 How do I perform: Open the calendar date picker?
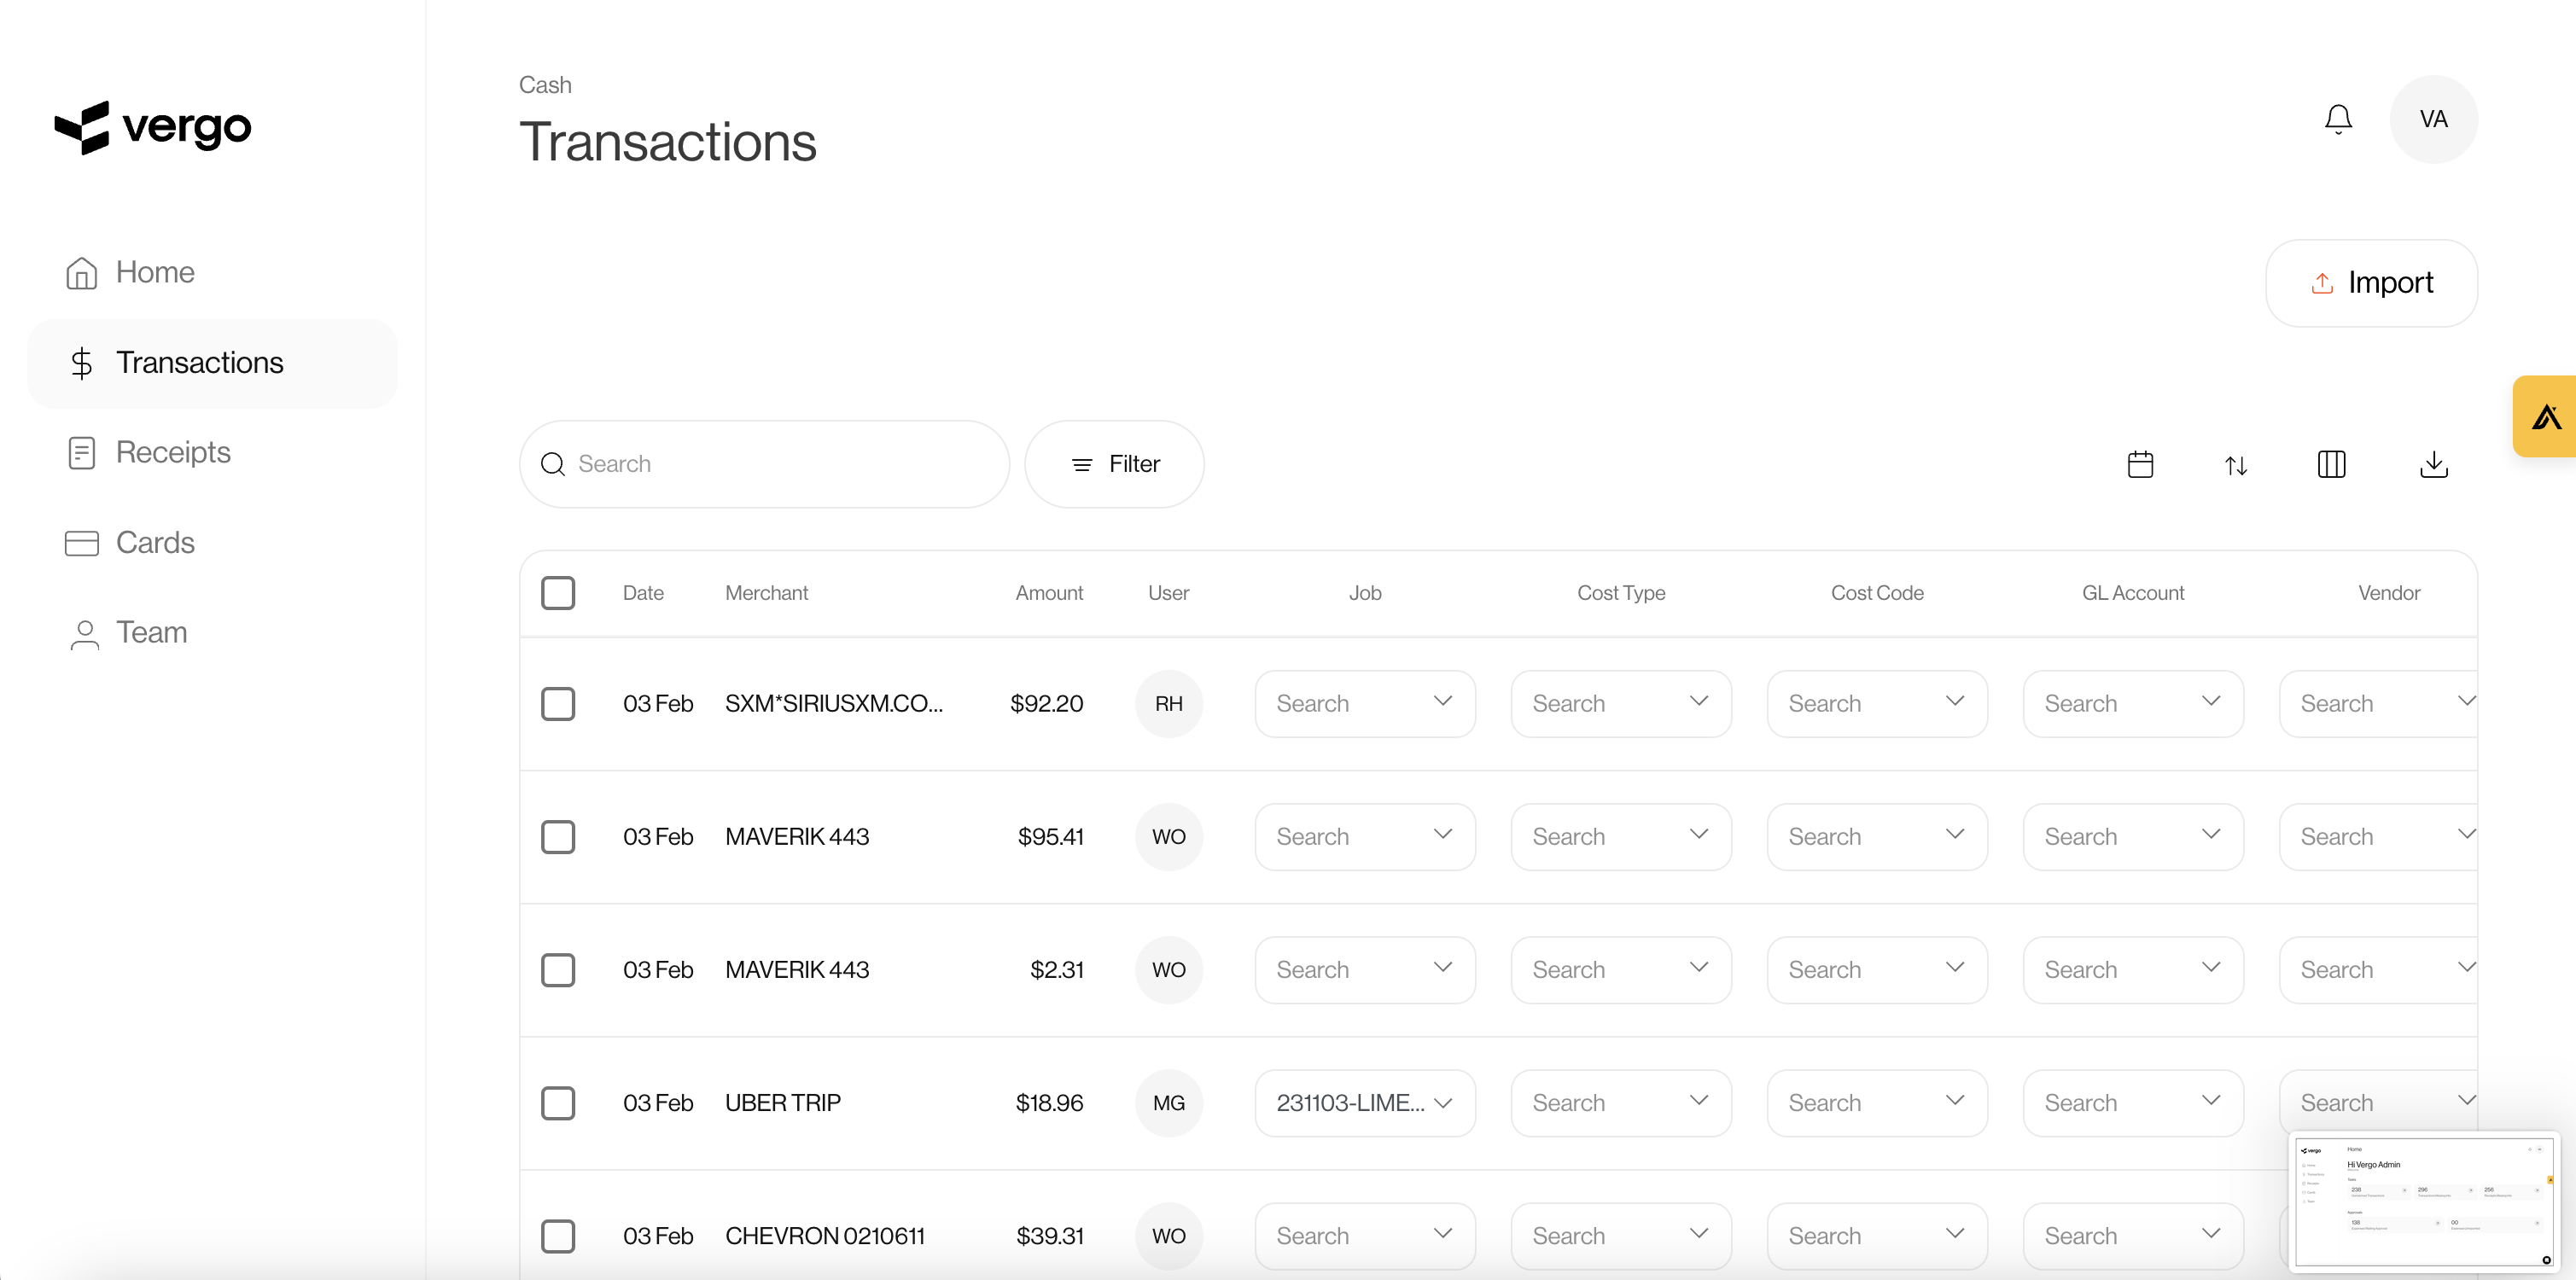(2140, 464)
